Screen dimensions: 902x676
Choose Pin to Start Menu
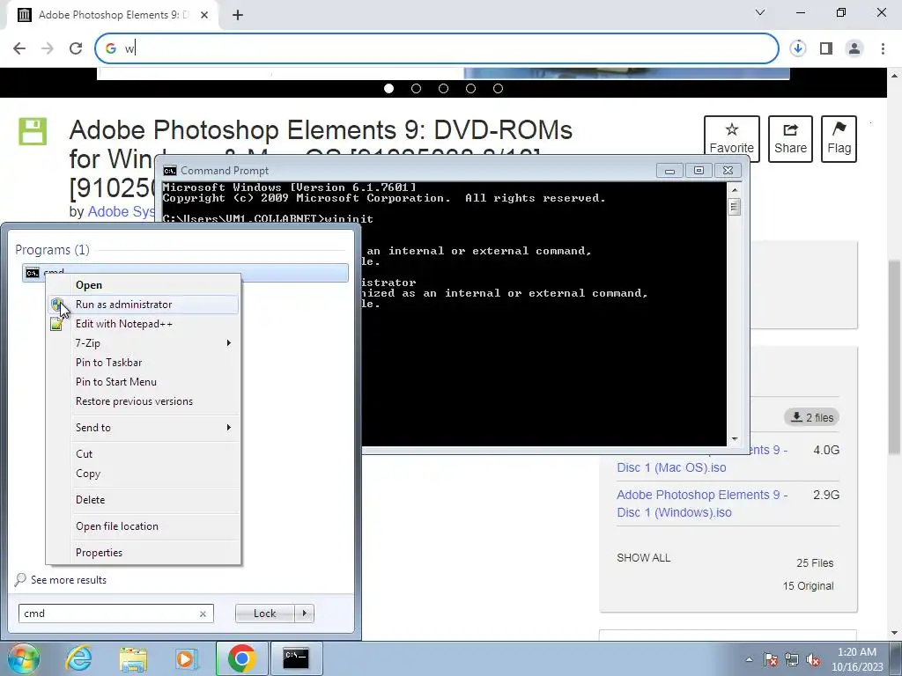coord(143,382)
